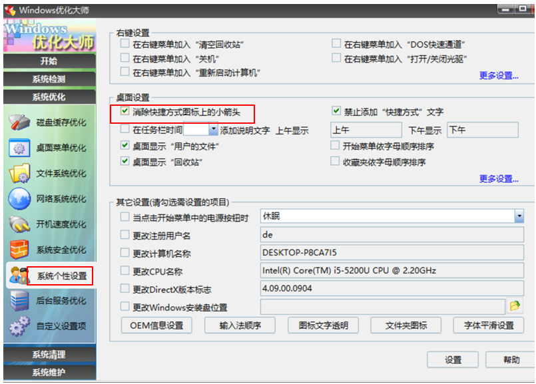Image resolution: width=536 pixels, height=384 pixels.
Task: Uncheck 桌面显示“用户的文件”
Action: pos(125,146)
